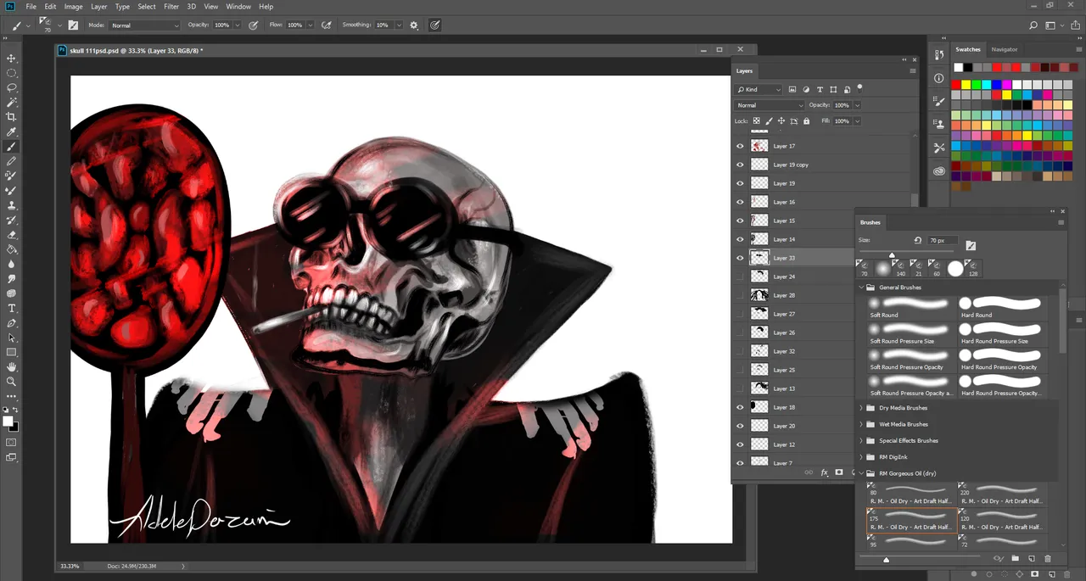Expand the Wet Media Brushes folder
The height and width of the screenshot is (581, 1086).
pos(861,424)
